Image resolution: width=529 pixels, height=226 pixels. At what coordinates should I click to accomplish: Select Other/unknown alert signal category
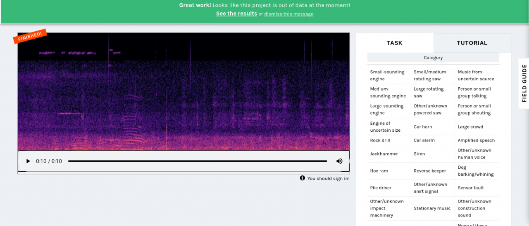pyautogui.click(x=433, y=188)
